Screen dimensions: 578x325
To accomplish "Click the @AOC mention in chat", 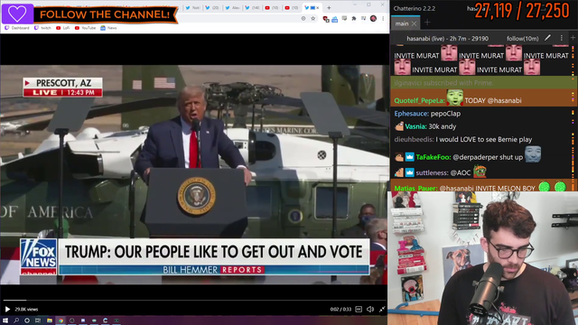I will click(x=461, y=172).
